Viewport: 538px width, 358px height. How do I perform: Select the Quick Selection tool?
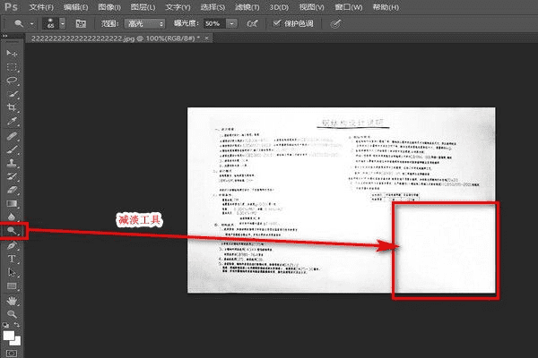click(12, 94)
